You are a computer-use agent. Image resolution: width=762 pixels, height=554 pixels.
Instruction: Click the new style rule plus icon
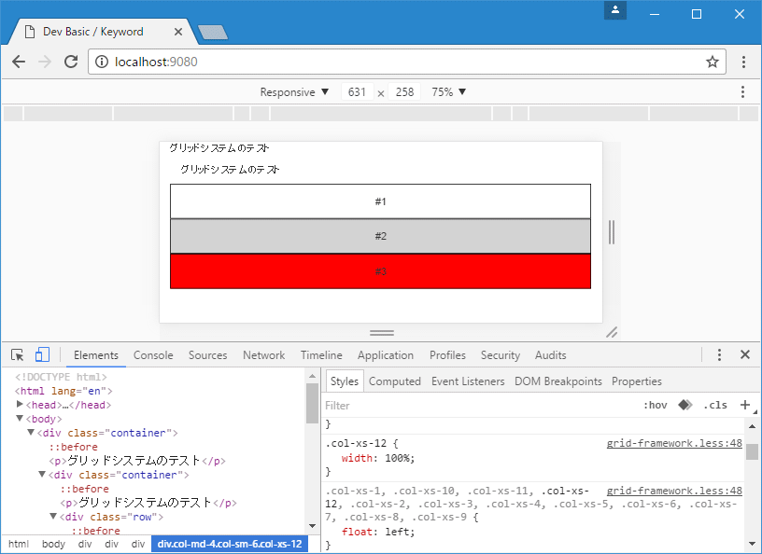pyautogui.click(x=745, y=405)
